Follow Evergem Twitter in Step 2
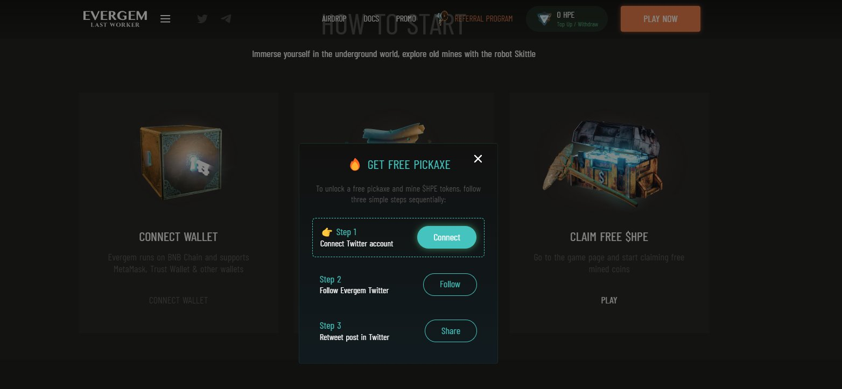 click(x=450, y=285)
